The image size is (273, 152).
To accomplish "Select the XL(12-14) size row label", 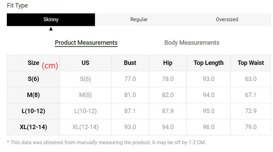I will (33, 127).
